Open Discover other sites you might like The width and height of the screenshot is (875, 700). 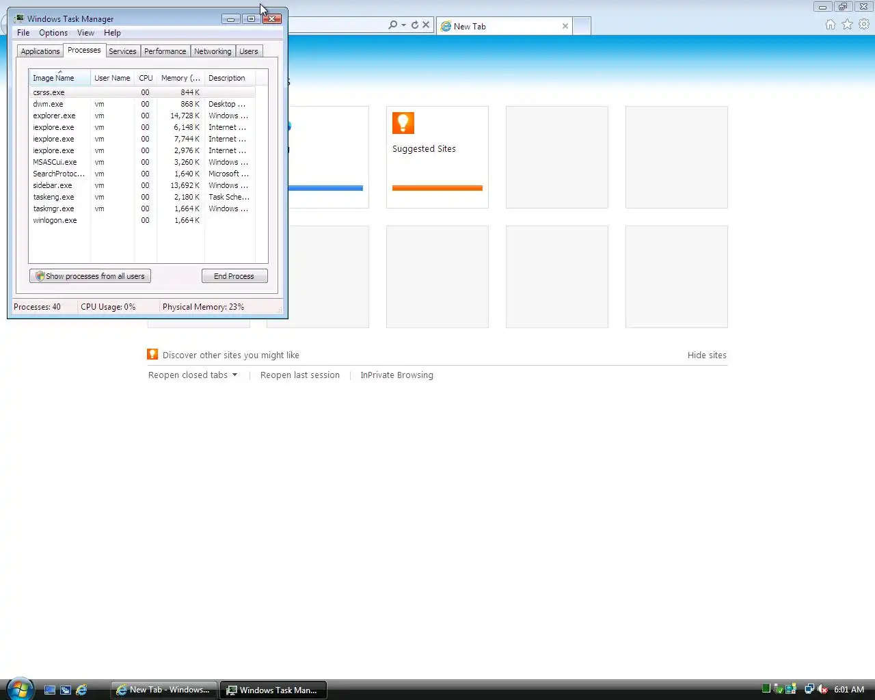coord(231,355)
